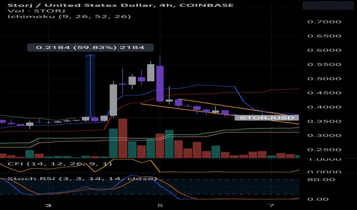
Task: Click date label 7 on time axis
Action: tap(271, 206)
